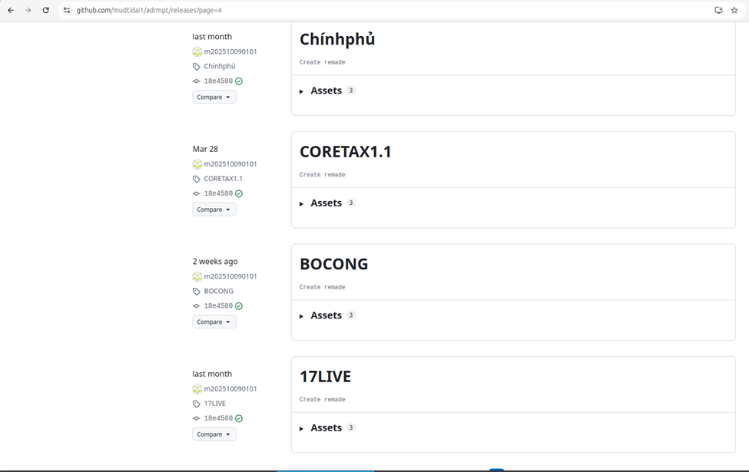Click tag icon beside CORETAX1.1 tag

(197, 179)
